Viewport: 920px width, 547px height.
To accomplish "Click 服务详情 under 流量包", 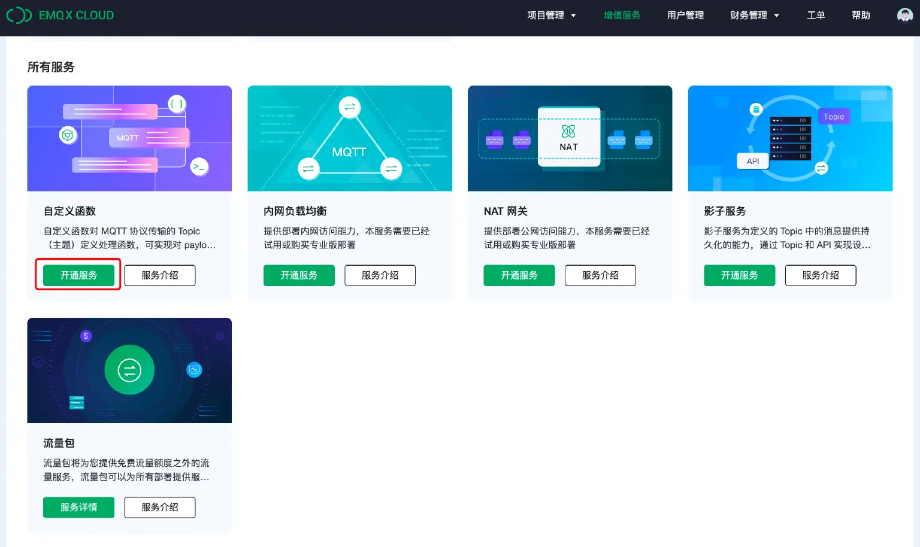I will 78,507.
